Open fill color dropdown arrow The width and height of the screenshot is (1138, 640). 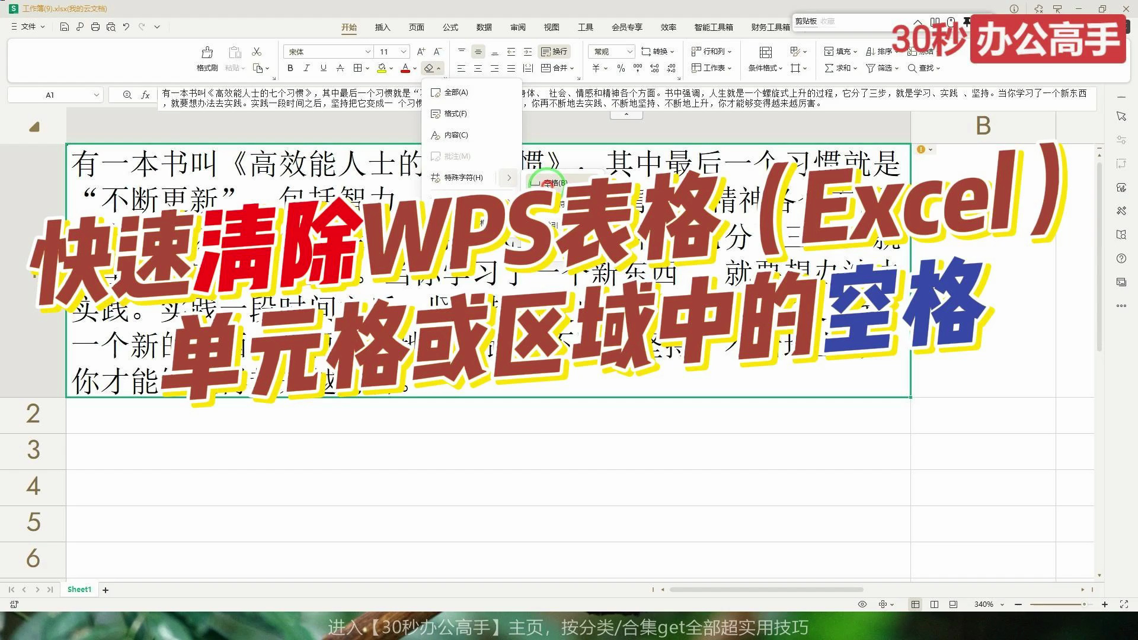[391, 68]
